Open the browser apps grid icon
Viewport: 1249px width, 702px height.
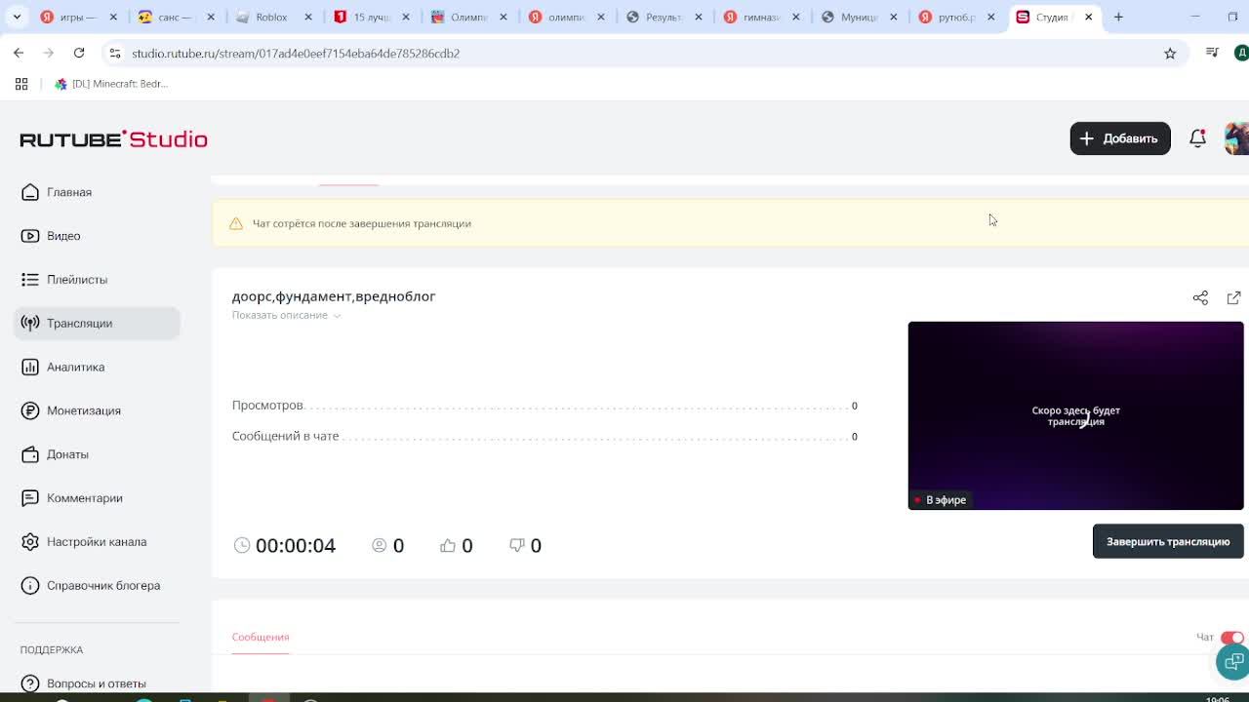21,84
